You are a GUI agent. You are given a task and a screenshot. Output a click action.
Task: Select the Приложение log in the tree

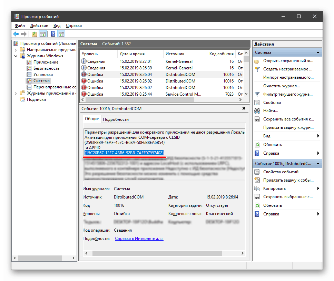[x=46, y=62]
